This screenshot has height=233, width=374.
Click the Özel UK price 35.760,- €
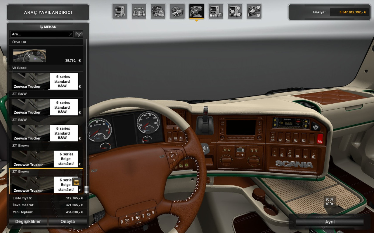[x=73, y=61]
